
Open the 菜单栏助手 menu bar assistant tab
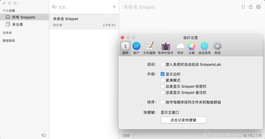(x=166, y=48)
